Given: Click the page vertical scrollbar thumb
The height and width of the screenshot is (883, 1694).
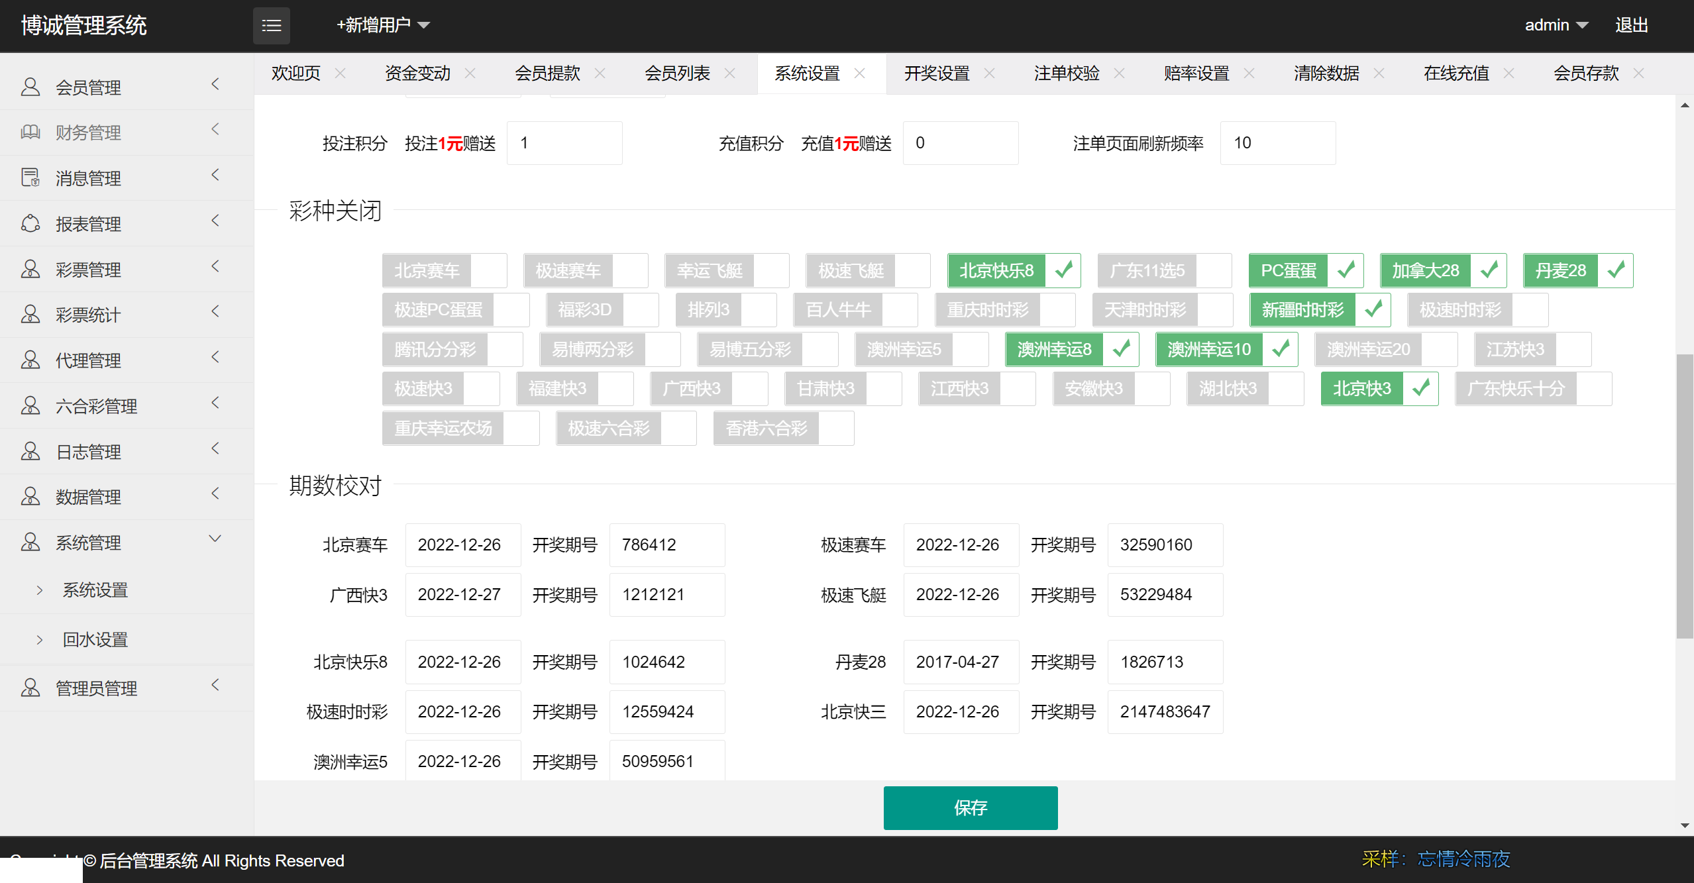Looking at the screenshot, I should coord(1684,497).
